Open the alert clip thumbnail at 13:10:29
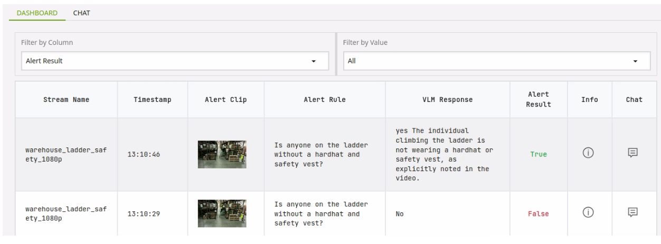The height and width of the screenshot is (244, 661). pyautogui.click(x=222, y=213)
